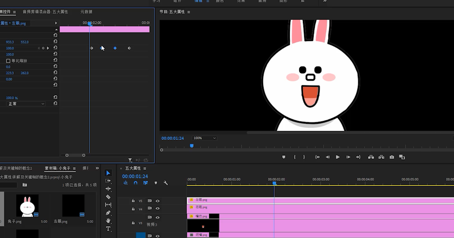Image resolution: width=454 pixels, height=238 pixels.
Task: Click the Export Frame camera icon
Action: (392, 157)
